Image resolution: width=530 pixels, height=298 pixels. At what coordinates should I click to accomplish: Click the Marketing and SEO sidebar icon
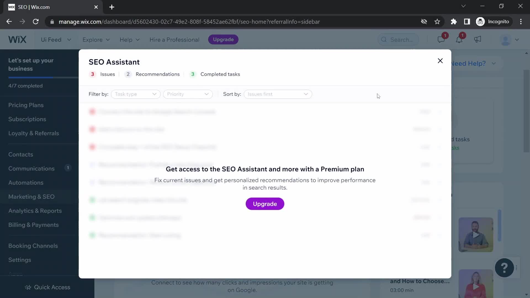pyautogui.click(x=31, y=196)
